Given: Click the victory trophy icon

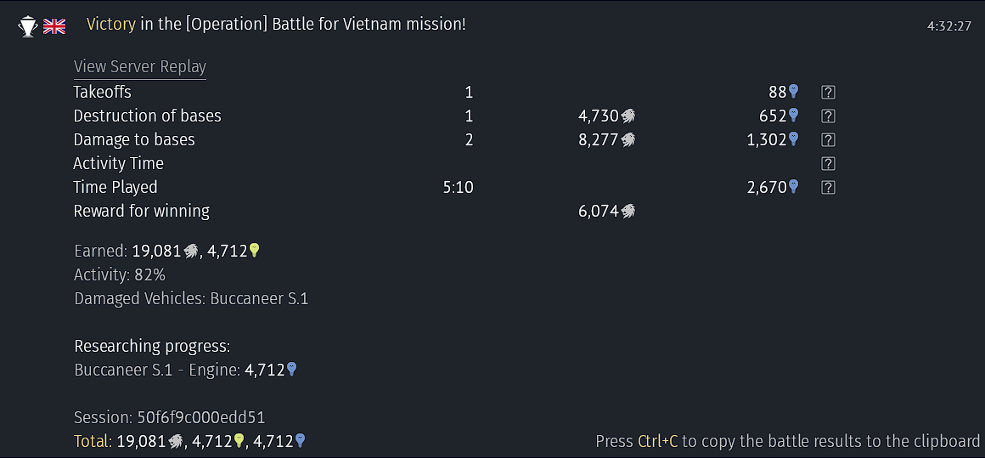Looking at the screenshot, I should tap(28, 25).
